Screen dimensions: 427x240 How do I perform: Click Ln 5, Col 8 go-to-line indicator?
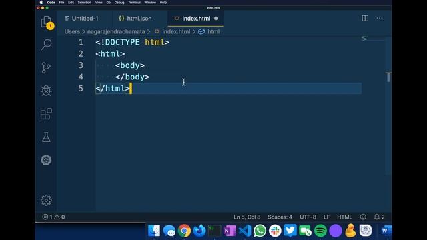coord(247,217)
